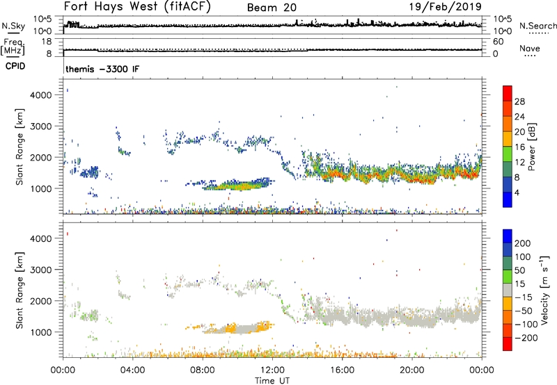This screenshot has width=557, height=385.
Task: Pick the bottom blue swatch of power colorbar
Action: click(x=508, y=199)
